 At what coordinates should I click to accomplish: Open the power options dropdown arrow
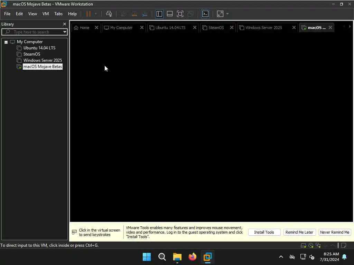click(95, 14)
